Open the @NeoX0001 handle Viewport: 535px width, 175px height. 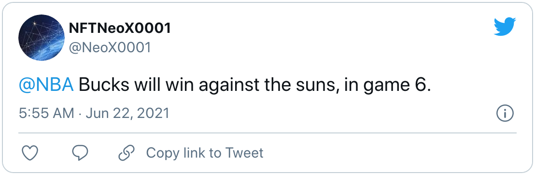[x=110, y=47]
